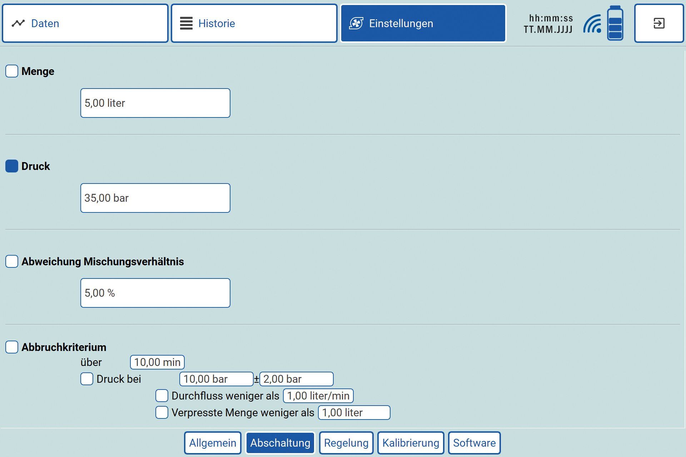Click the Historie list icon
The height and width of the screenshot is (457, 686).
186,24
